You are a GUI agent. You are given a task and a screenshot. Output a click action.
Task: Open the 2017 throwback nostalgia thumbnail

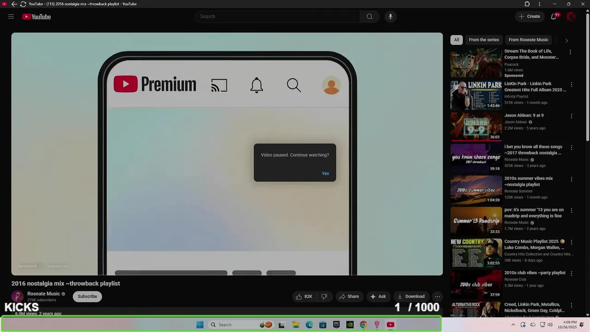click(x=476, y=158)
